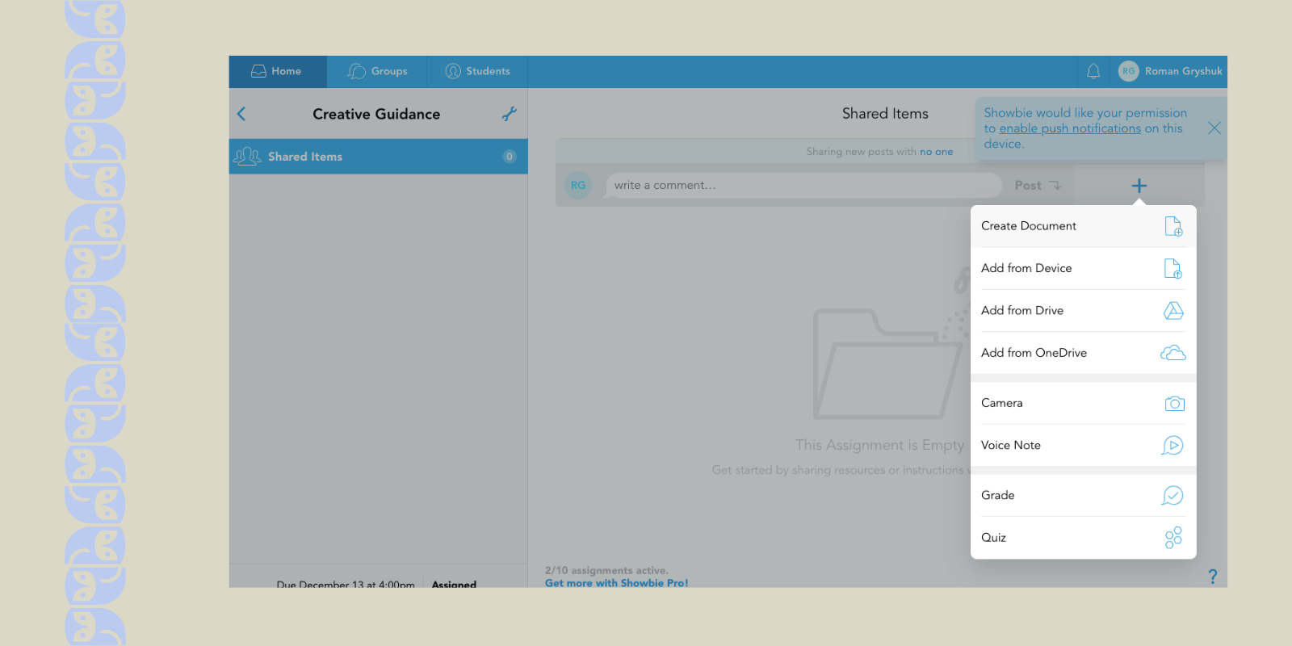
Task: Open the Home tab
Action: coord(277,71)
